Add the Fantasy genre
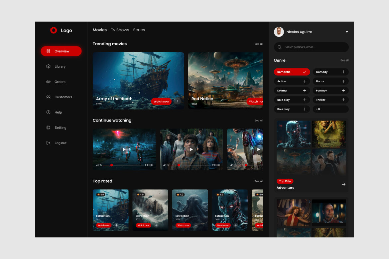The height and width of the screenshot is (259, 389). pyautogui.click(x=330, y=90)
